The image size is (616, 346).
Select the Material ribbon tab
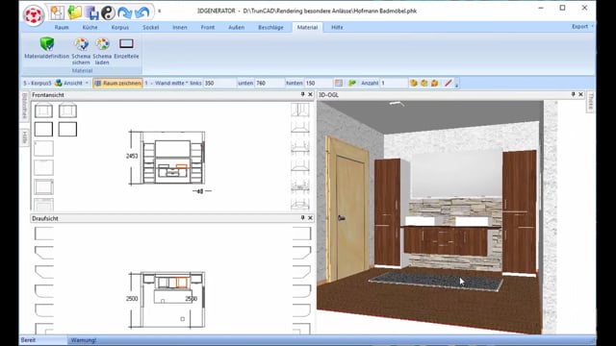point(307,27)
